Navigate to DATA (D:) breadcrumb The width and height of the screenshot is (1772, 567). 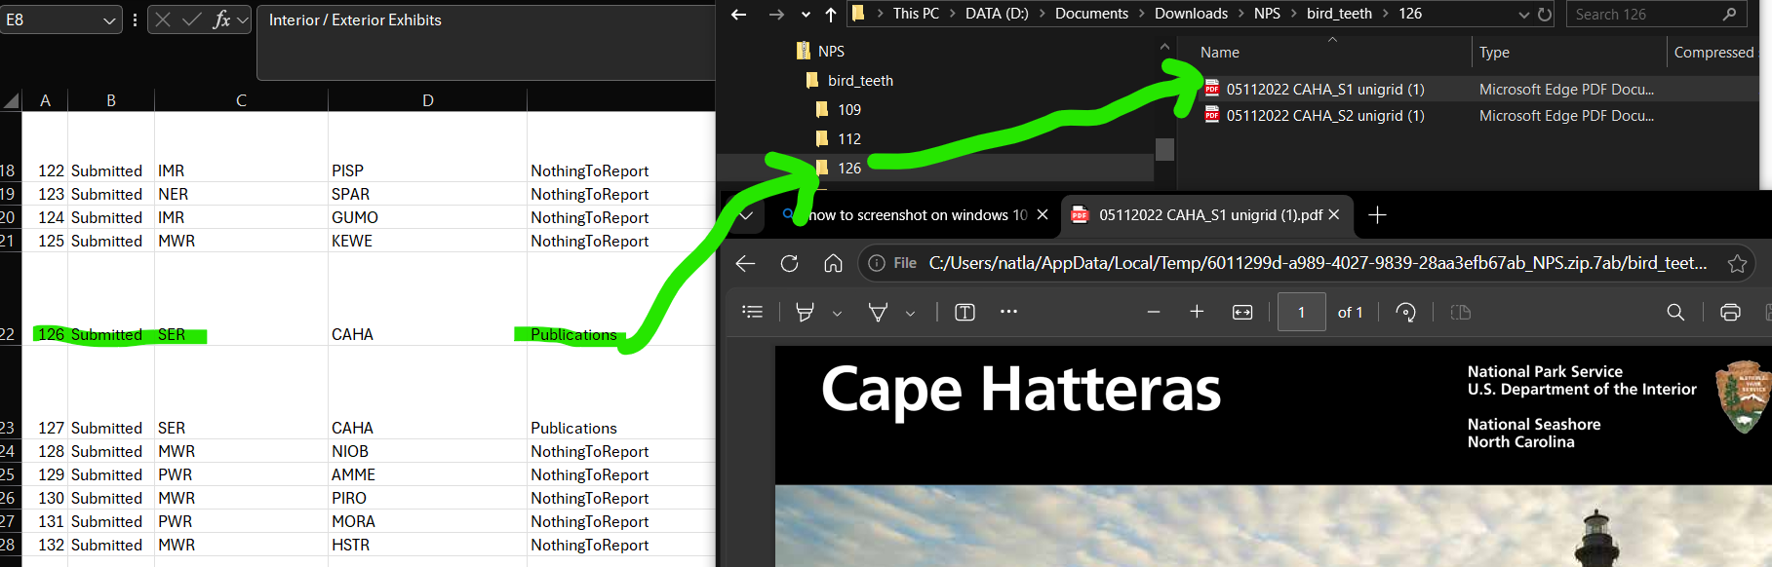pos(997,14)
